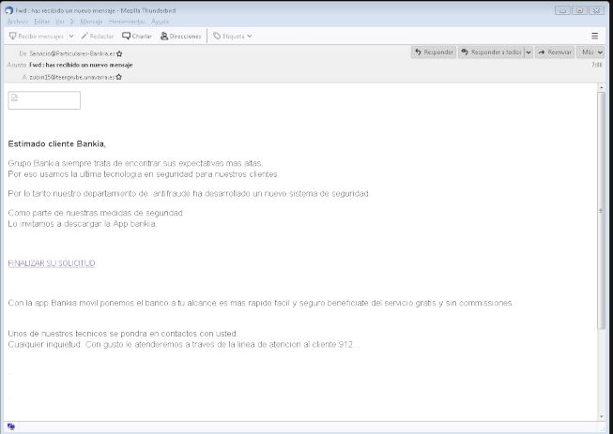Click the message vertical scrollbar thumb

602,211
